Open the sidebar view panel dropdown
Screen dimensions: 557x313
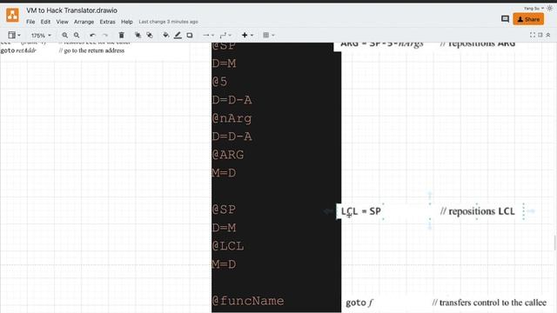(x=15, y=35)
